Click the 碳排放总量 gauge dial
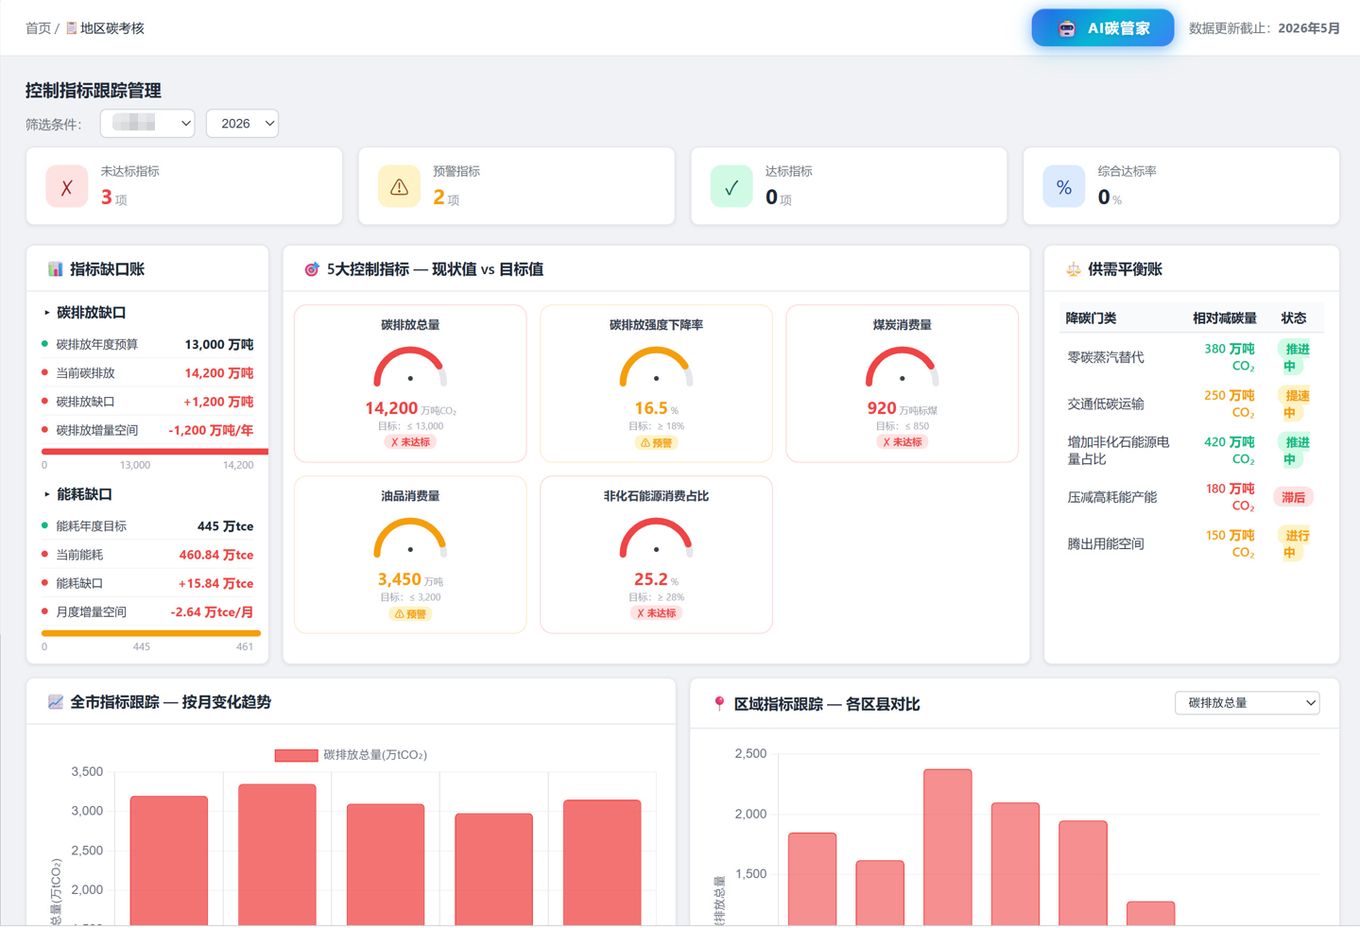This screenshot has width=1360, height=928. (x=410, y=368)
